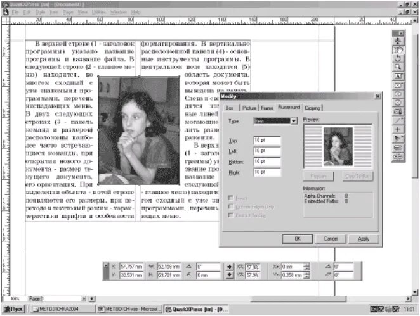Open the Page menu
The image size is (420, 316).
tap(68, 12)
